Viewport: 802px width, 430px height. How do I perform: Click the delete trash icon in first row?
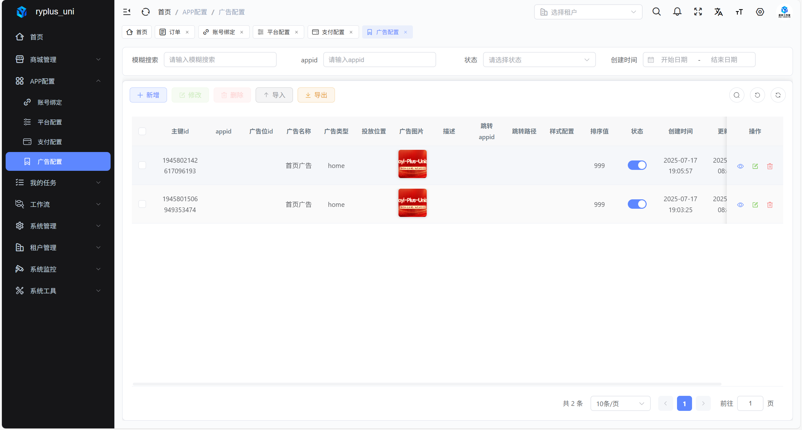770,166
